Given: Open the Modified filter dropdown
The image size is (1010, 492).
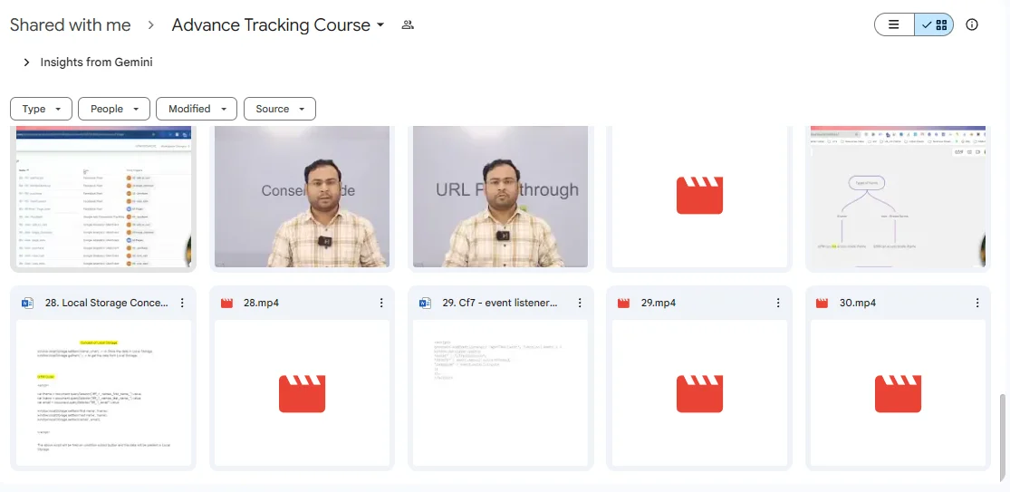Looking at the screenshot, I should tap(197, 109).
